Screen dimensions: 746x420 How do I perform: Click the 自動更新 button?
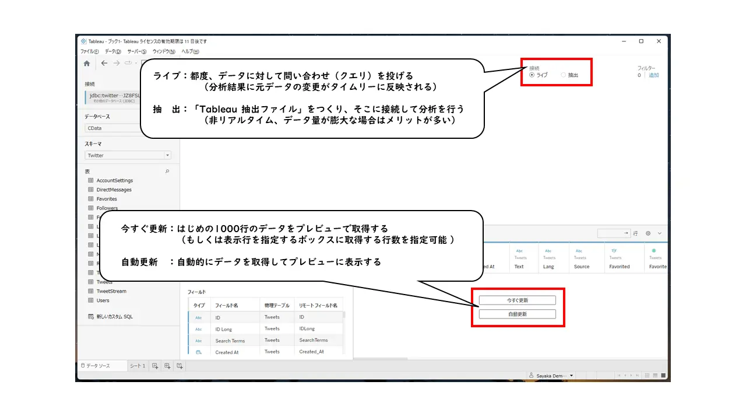click(x=517, y=314)
